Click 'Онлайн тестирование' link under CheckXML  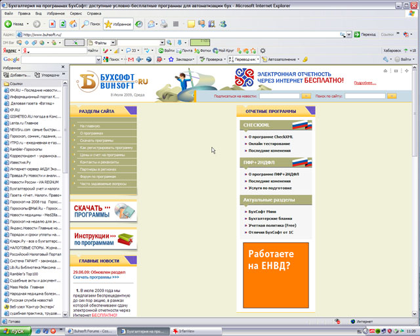270,144
